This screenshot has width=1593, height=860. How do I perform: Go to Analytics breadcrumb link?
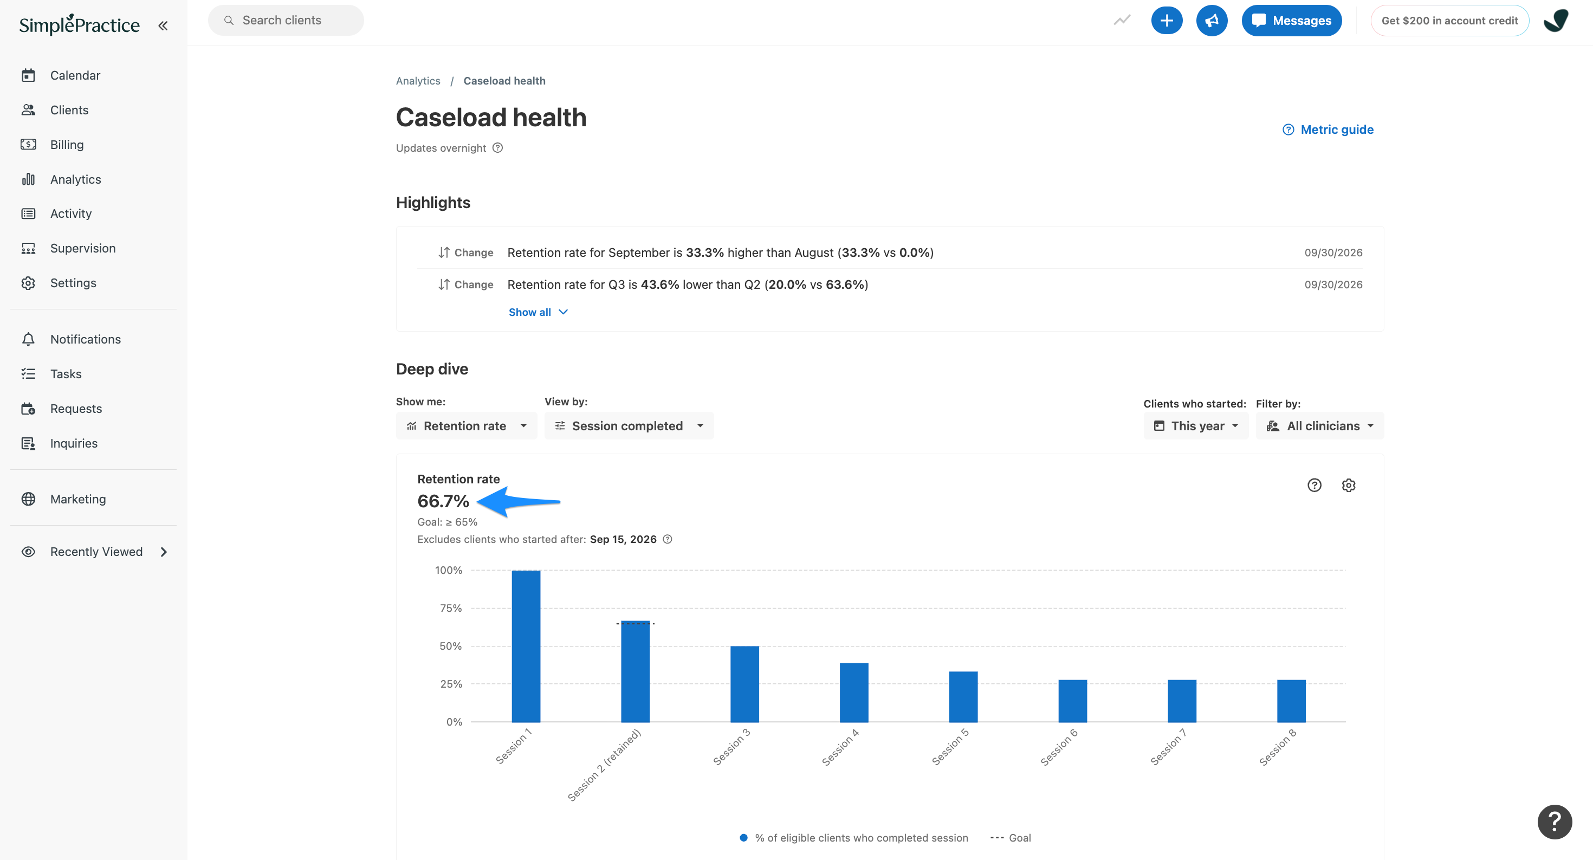(418, 80)
